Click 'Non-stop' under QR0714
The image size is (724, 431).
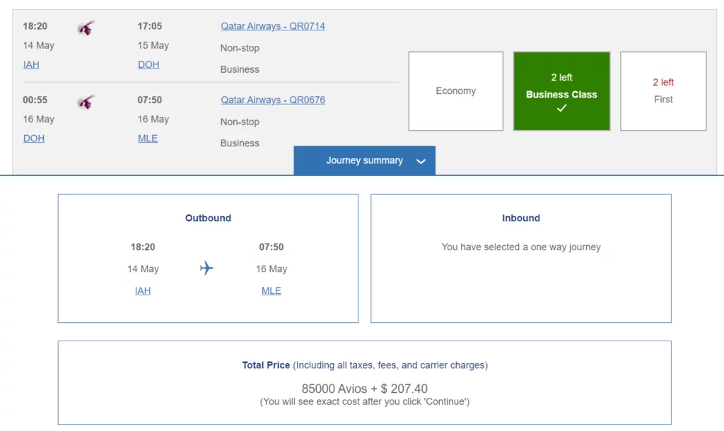pyautogui.click(x=240, y=48)
